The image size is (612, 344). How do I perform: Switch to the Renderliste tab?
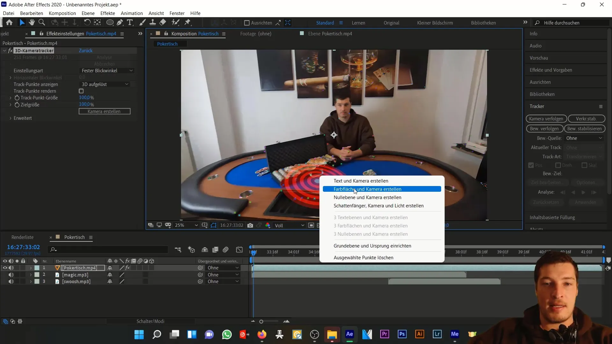pos(22,237)
